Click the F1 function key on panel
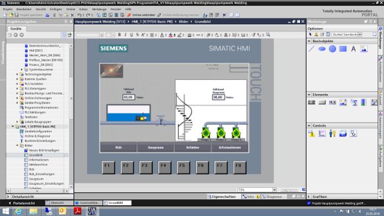 [108, 167]
